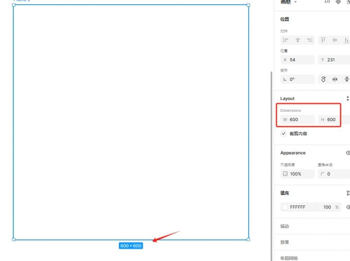Toggle the Appearance visibility eye icon
Image resolution: width=350 pixels, height=261 pixels.
point(348,153)
